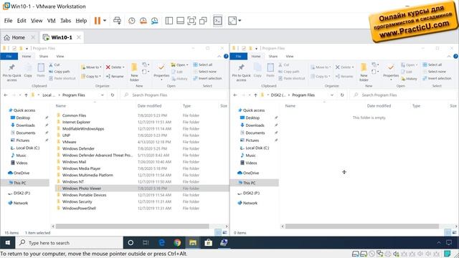Open View ribbon tab in right Explorer window

pos(290,56)
